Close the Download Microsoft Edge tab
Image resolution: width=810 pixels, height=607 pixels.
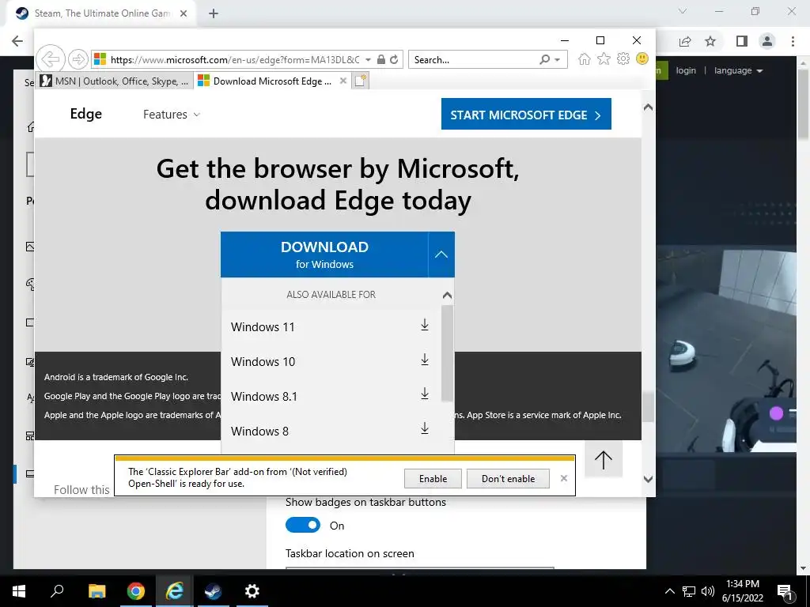click(x=343, y=81)
